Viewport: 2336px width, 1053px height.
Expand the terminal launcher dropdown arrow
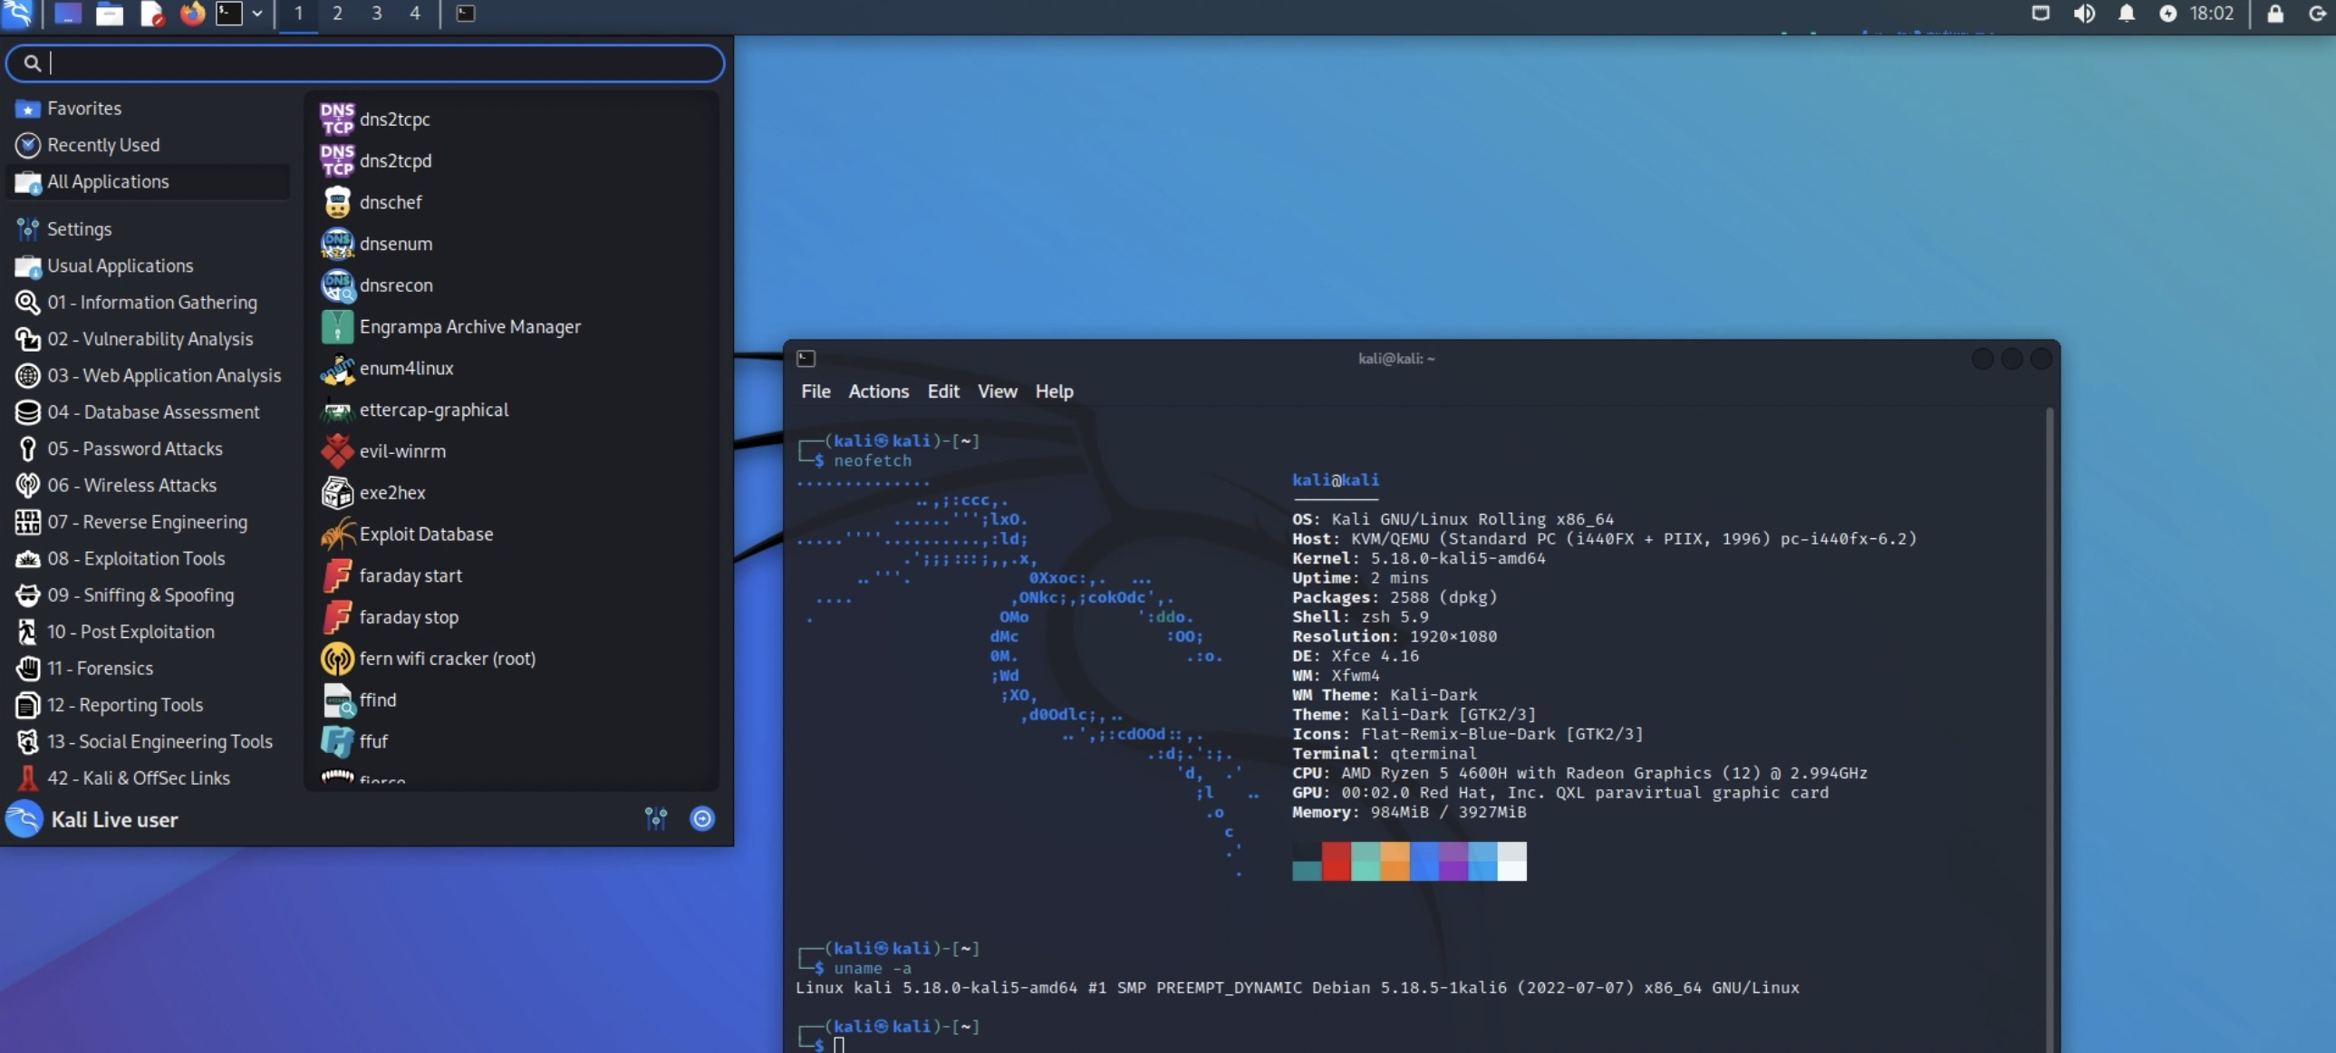pyautogui.click(x=257, y=14)
